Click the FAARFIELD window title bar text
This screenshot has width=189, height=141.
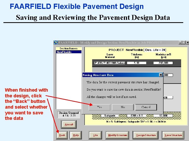(x=110, y=43)
